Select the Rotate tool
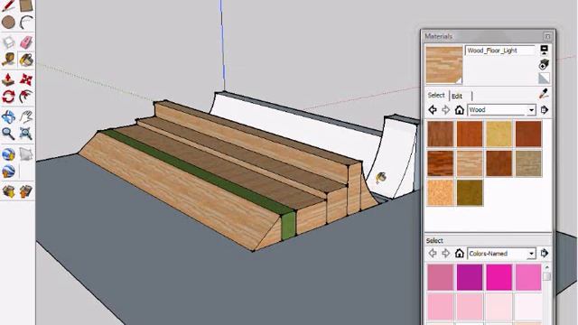Viewport: 578px width, 325px height. pyautogui.click(x=8, y=97)
